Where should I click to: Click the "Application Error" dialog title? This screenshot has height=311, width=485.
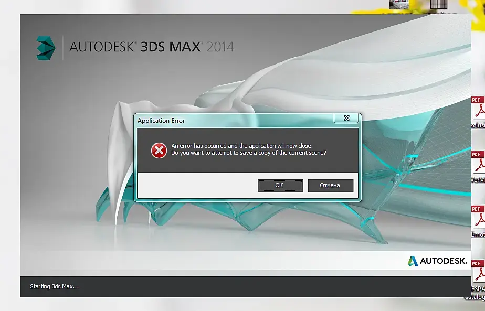click(161, 121)
